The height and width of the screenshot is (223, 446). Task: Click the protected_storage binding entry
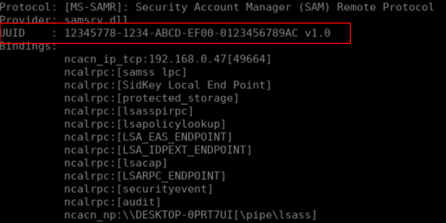point(151,98)
